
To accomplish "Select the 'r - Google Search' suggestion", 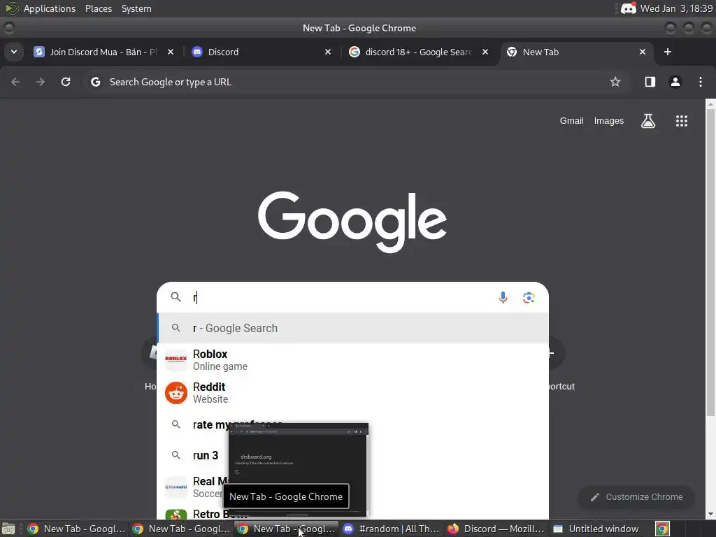I will click(x=352, y=329).
